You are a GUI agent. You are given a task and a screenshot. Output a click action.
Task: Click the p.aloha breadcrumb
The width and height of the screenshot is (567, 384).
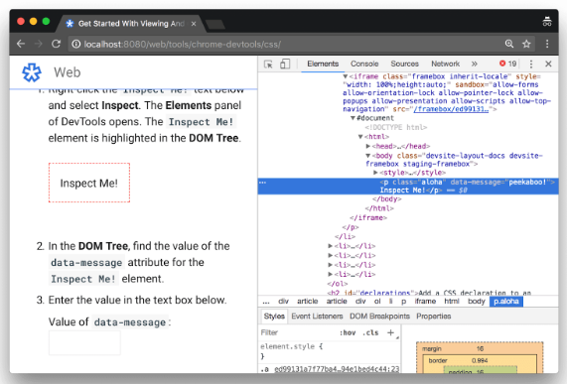pyautogui.click(x=506, y=302)
